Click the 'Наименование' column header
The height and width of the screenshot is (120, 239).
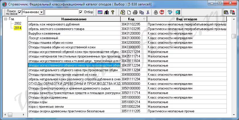click(x=74, y=19)
